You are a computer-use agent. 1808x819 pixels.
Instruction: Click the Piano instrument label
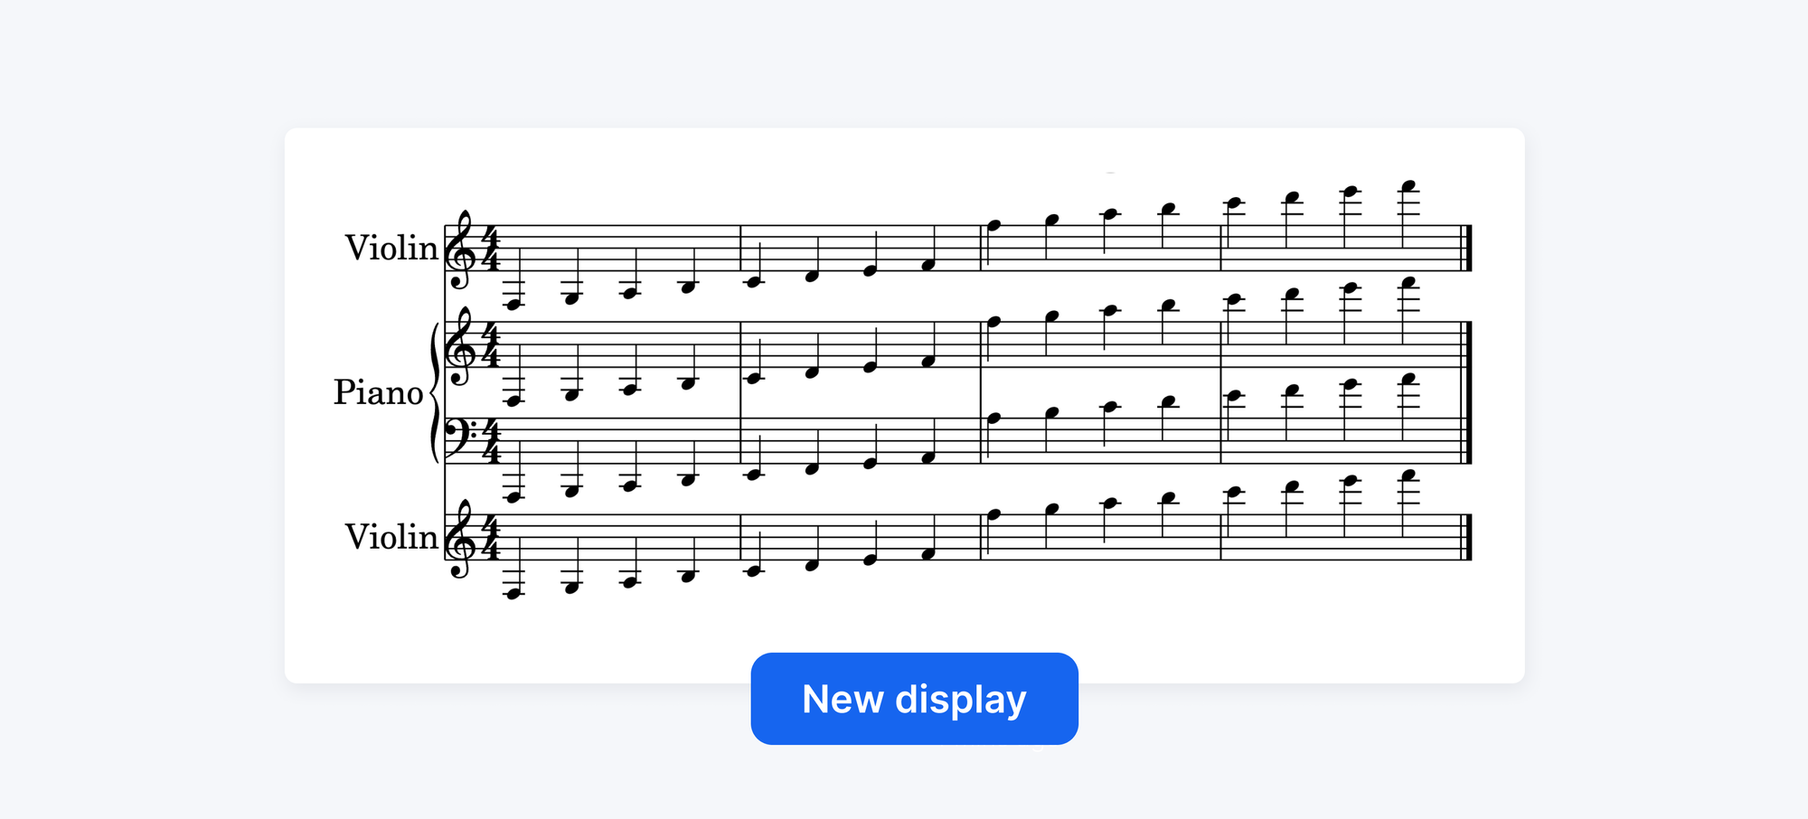point(378,392)
